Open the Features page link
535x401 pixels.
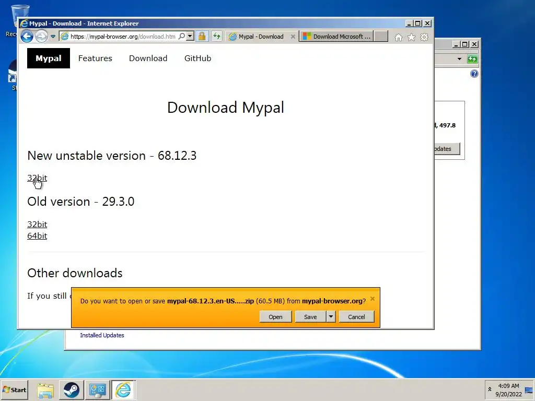tap(95, 58)
